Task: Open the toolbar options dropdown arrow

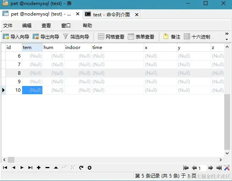Action: (x=227, y=39)
